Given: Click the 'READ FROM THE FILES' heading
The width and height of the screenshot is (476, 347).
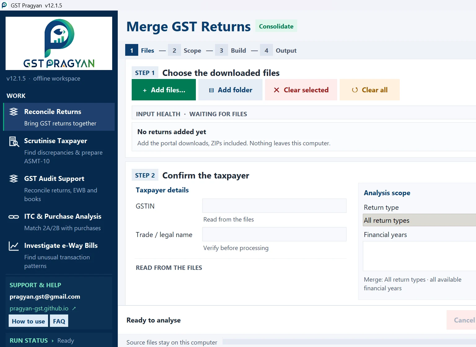Looking at the screenshot, I should (x=169, y=268).
